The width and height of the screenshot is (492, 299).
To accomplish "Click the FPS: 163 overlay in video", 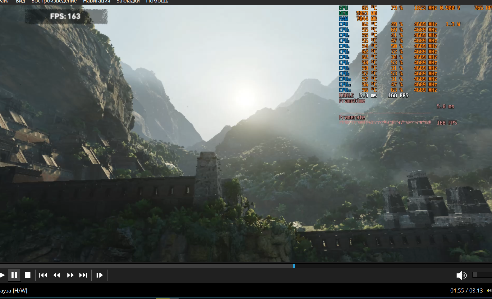I will [x=65, y=16].
